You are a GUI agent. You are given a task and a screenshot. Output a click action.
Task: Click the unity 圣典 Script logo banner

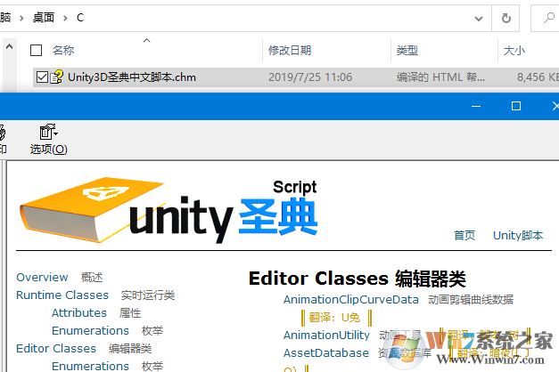[x=169, y=211]
